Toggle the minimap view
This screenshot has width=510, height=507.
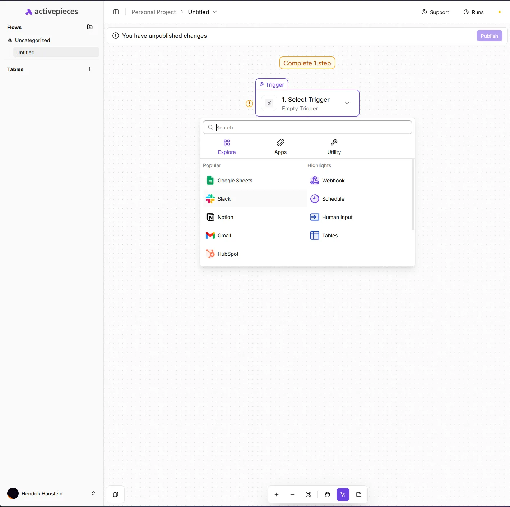coord(115,494)
